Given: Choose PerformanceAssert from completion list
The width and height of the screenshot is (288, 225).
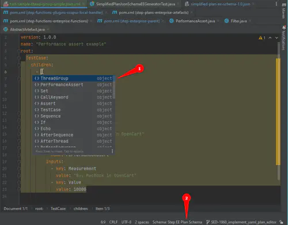Looking at the screenshot, I should point(73,85).
